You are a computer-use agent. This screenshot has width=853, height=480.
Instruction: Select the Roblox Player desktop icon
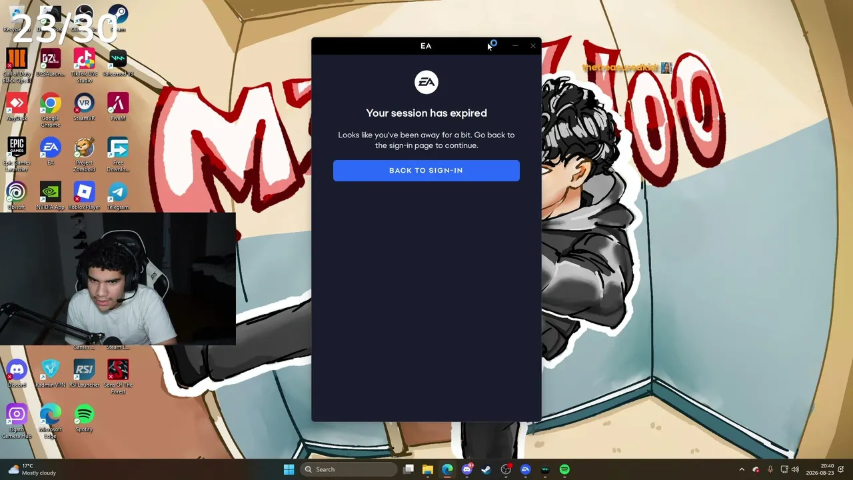click(x=84, y=196)
